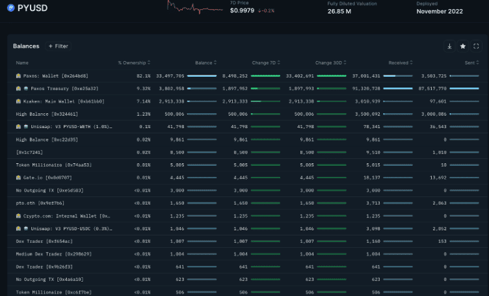The height and width of the screenshot is (296, 489).
Task: Click the second icon beside Uniswap PYUSD-USDC
Action: (x=26, y=228)
